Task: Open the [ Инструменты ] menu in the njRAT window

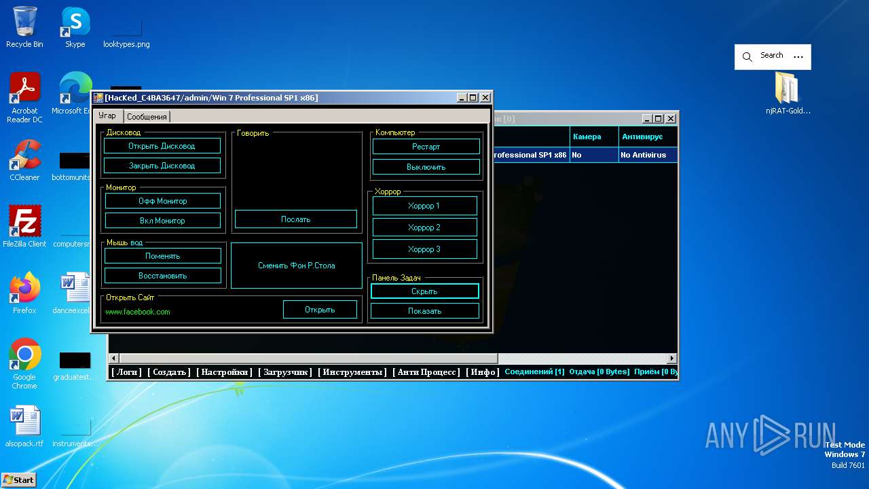Action: [352, 372]
